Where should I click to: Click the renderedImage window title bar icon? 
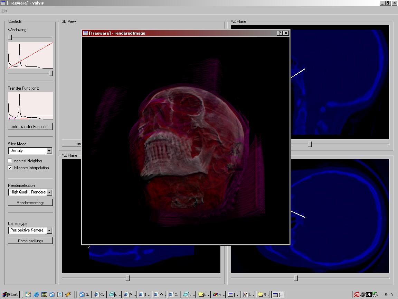coord(85,33)
